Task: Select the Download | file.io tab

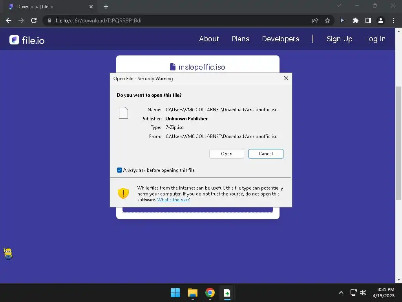Action: (x=50, y=7)
